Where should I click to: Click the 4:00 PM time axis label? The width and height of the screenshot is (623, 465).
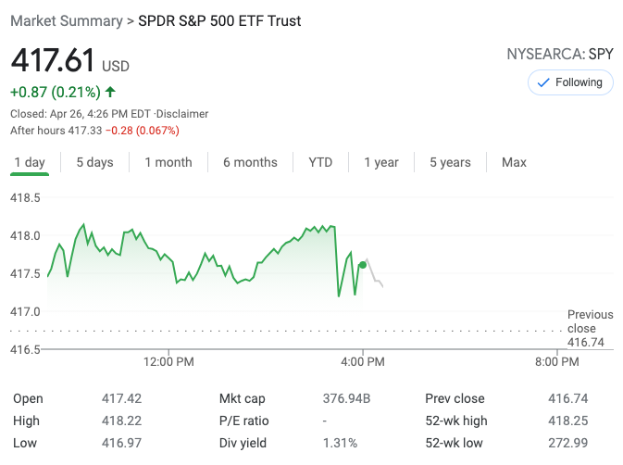(x=362, y=361)
